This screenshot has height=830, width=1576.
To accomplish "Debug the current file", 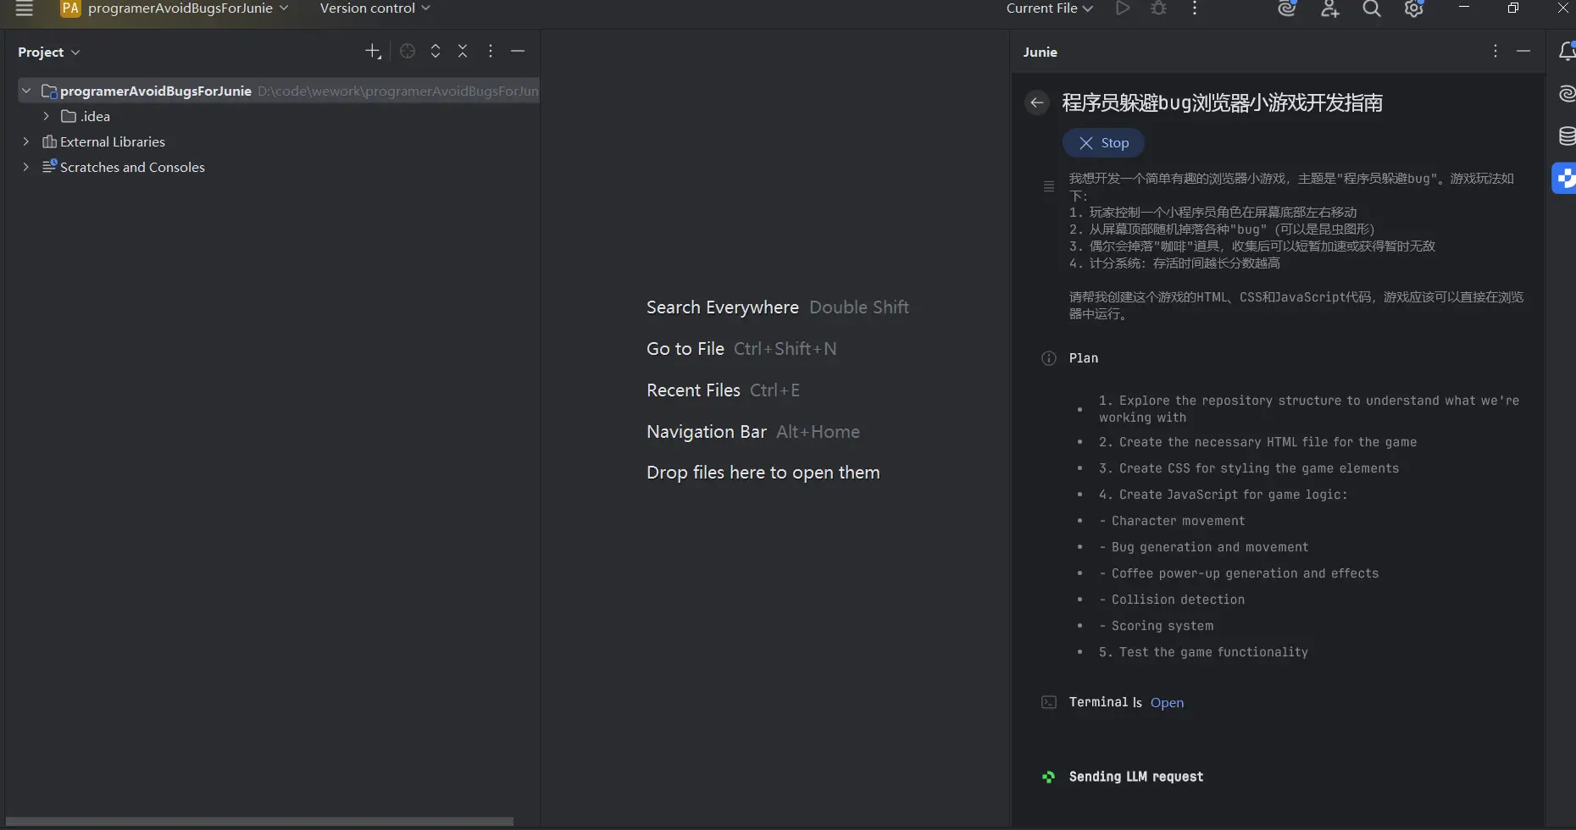I will pyautogui.click(x=1159, y=8).
